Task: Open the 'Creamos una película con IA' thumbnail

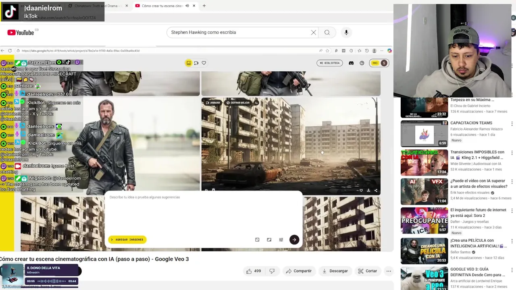Action: pos(424,251)
